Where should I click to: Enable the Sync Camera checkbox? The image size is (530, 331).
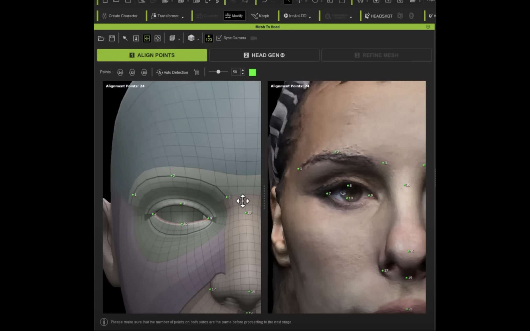(219, 38)
